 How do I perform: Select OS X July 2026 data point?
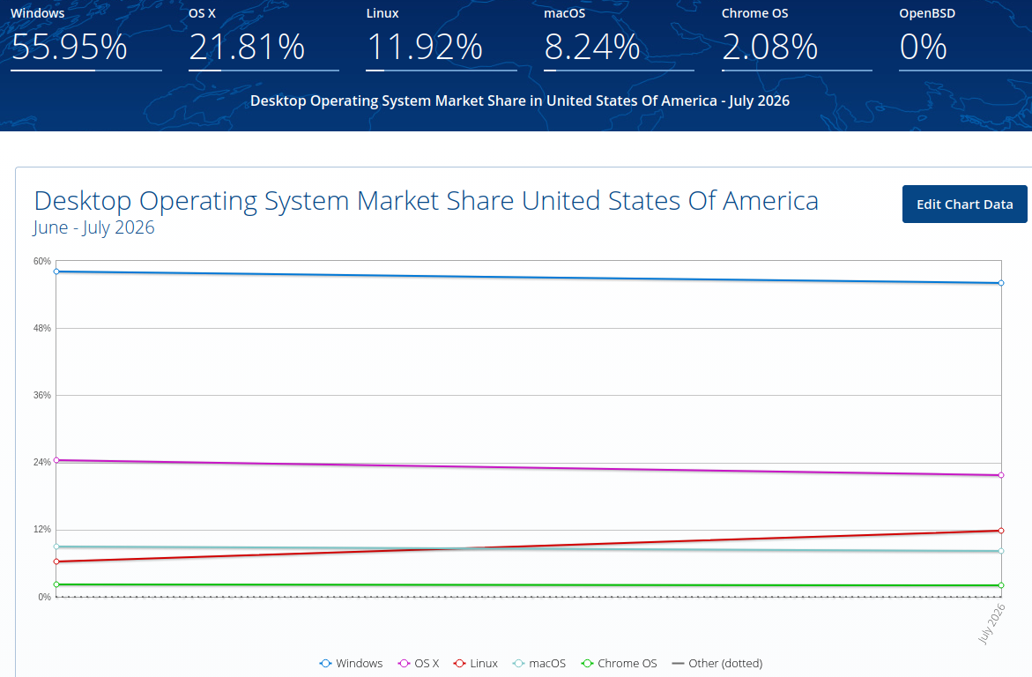(x=1001, y=475)
